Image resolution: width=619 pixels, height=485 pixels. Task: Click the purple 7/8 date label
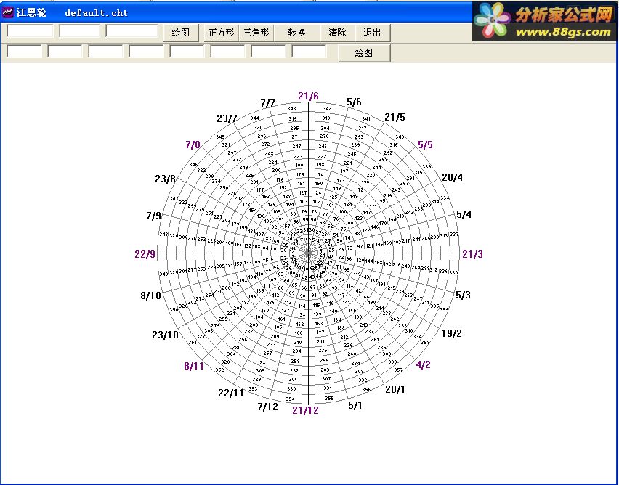click(x=193, y=144)
